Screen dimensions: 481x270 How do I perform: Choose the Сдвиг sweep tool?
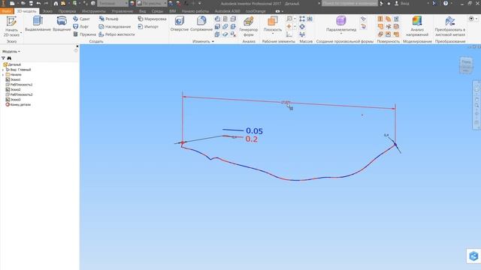81,19
